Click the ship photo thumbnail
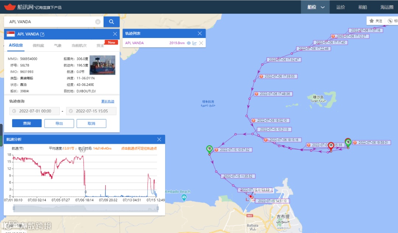Viewport: 398px width, 233px height. pyautogui.click(x=102, y=65)
